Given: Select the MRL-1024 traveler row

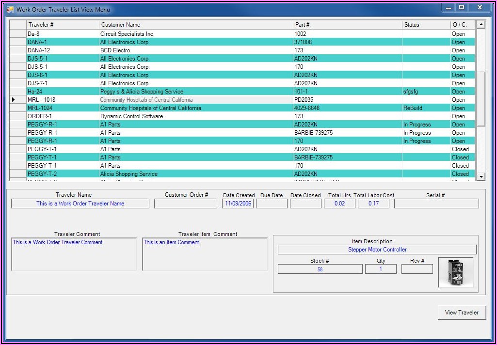Looking at the screenshot, I should (40, 108).
